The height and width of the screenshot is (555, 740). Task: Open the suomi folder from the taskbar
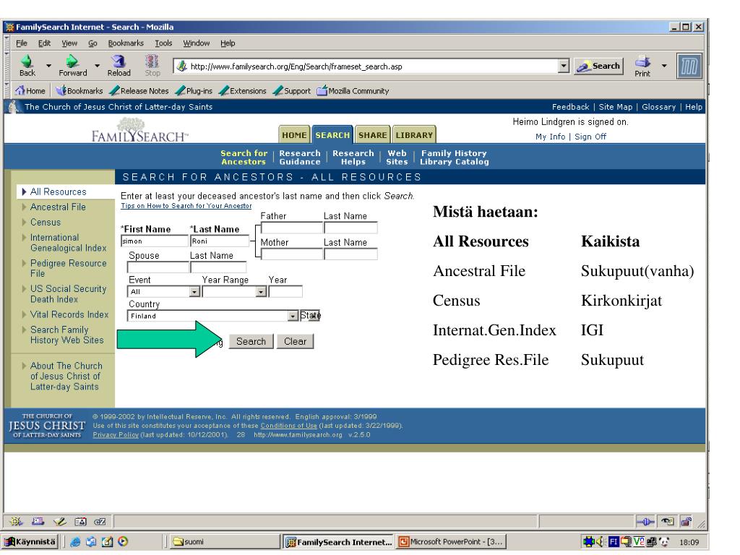pyautogui.click(x=224, y=542)
